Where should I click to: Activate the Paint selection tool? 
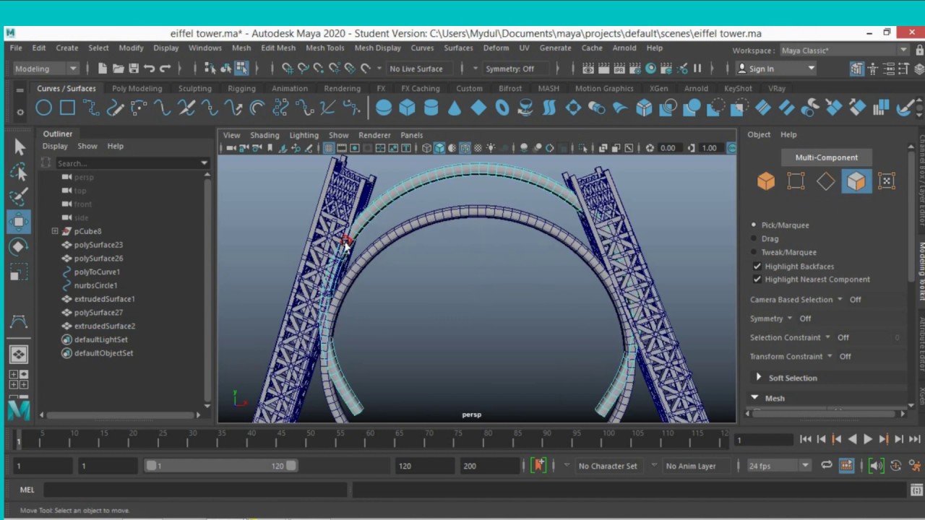click(x=20, y=196)
